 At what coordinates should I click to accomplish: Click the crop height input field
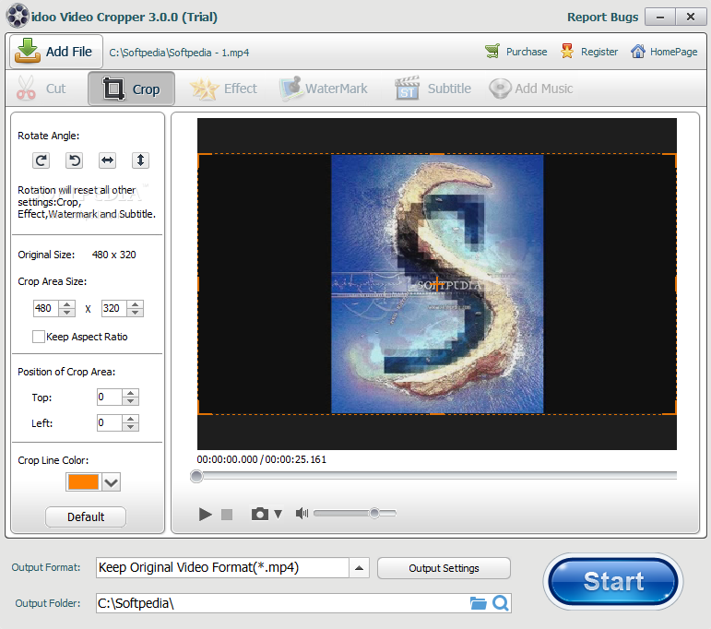coord(114,308)
